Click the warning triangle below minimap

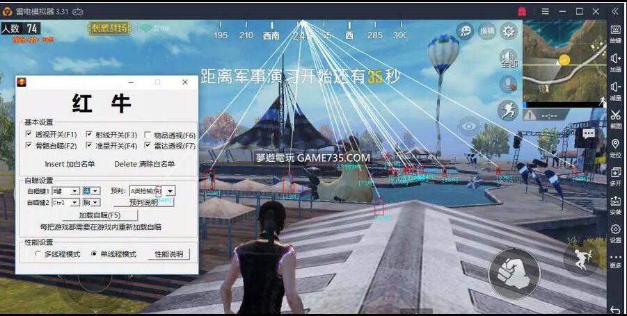[530, 115]
